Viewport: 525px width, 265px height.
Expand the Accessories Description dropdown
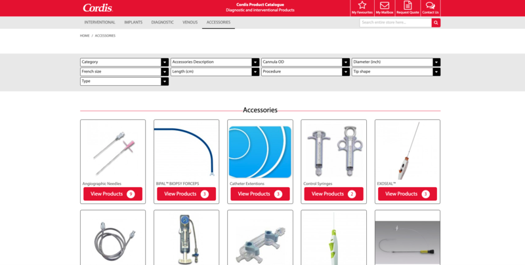(x=215, y=62)
